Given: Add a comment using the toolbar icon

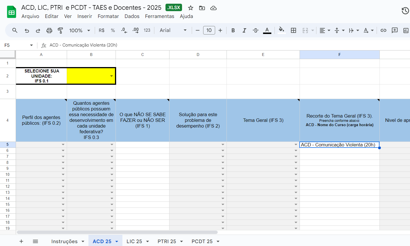Looking at the screenshot, I should [395, 30].
